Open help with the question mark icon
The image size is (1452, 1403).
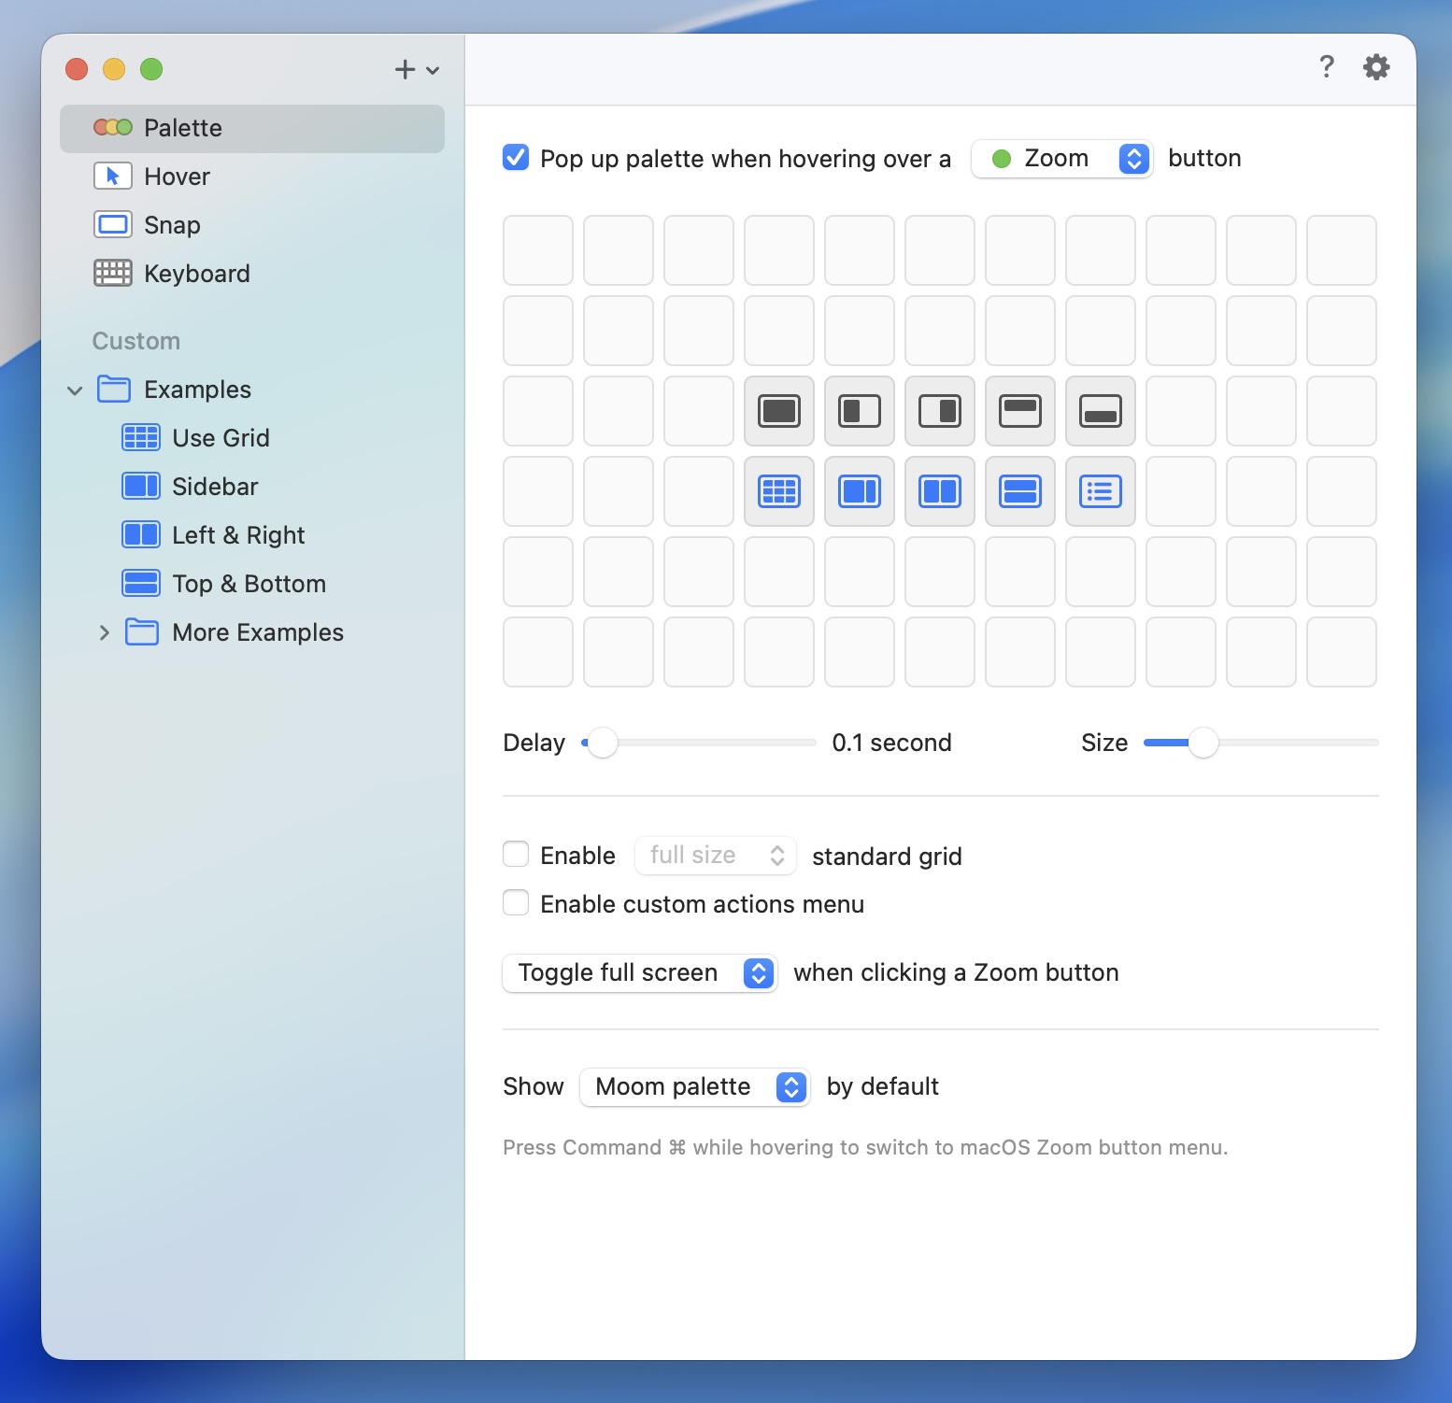pos(1326,67)
